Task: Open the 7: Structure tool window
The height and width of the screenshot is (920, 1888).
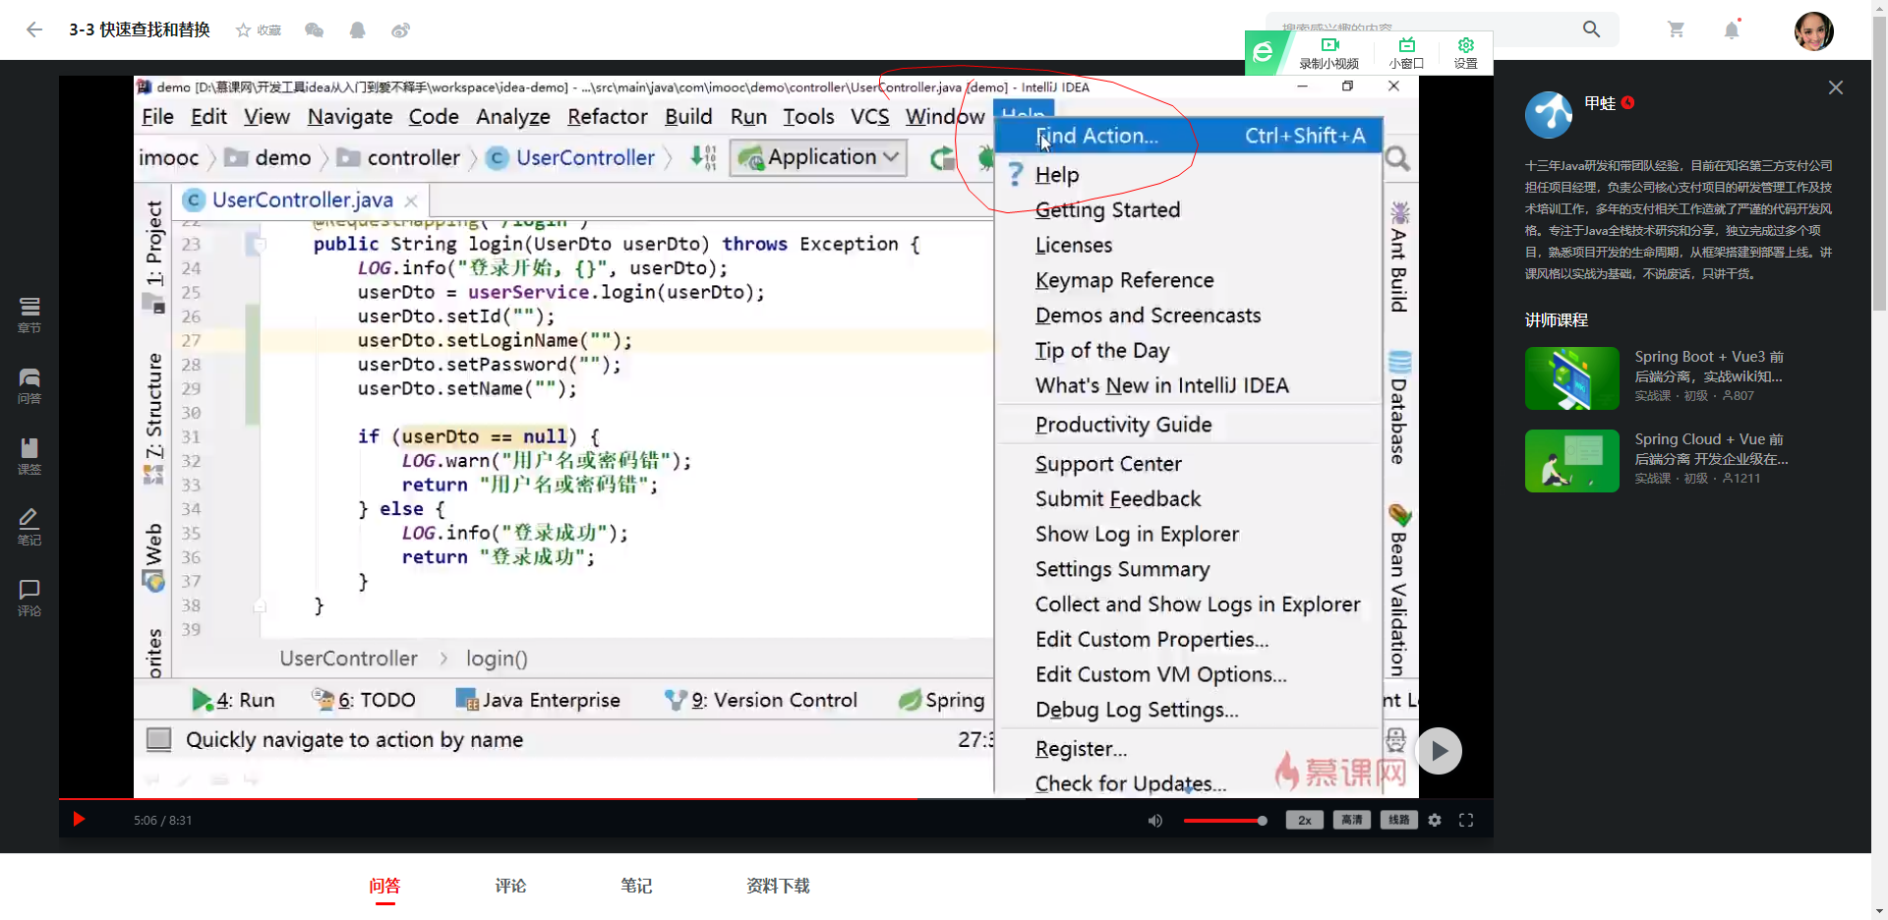Action: click(x=153, y=418)
